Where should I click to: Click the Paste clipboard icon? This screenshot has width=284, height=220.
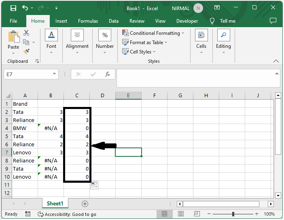[14, 36]
